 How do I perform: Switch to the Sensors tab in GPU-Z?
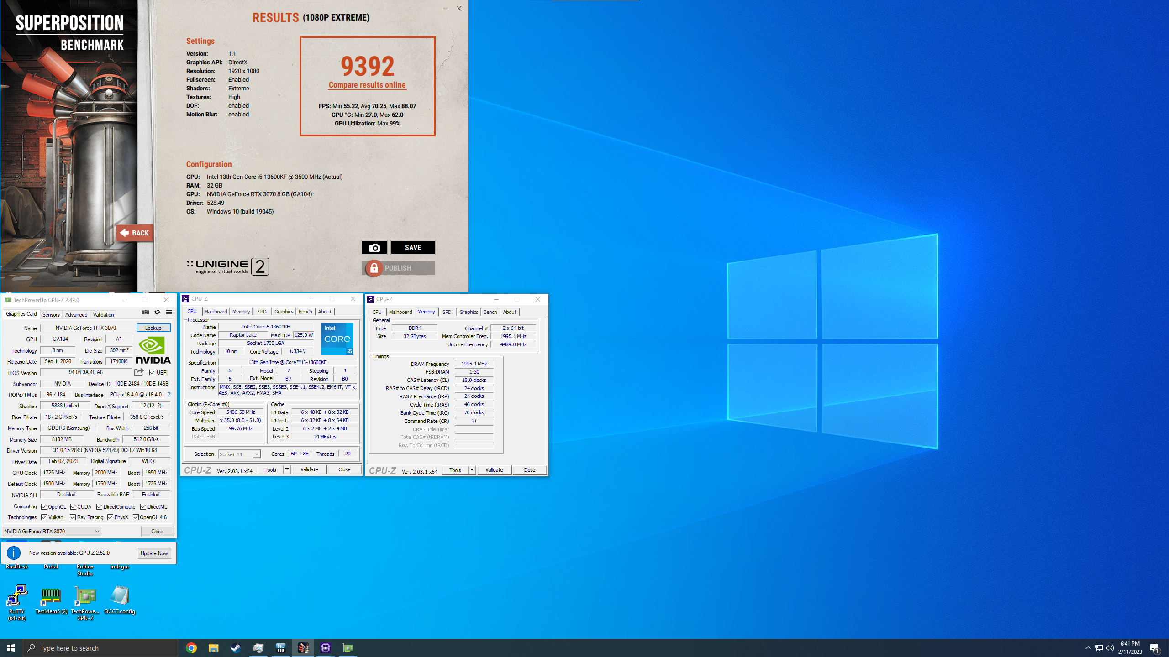tap(51, 314)
